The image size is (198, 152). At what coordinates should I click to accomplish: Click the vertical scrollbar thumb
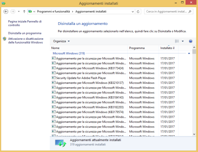click(x=194, y=51)
